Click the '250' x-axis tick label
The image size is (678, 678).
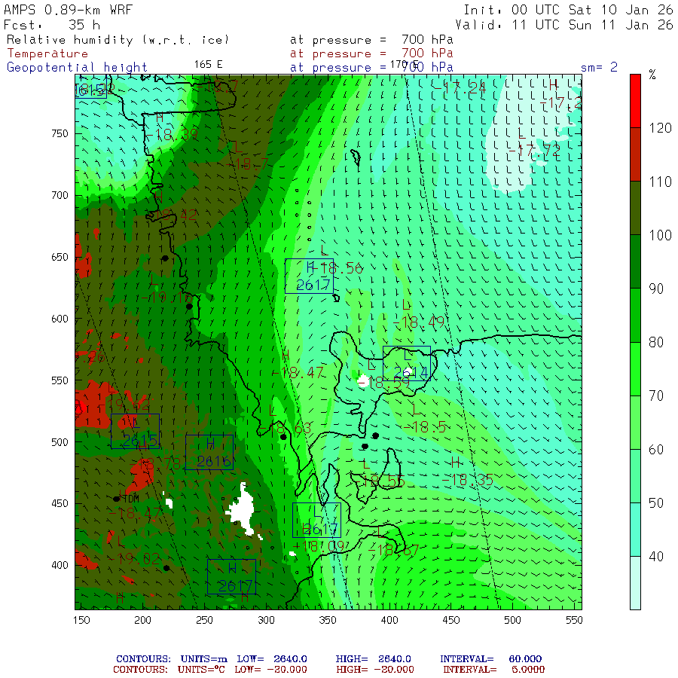[204, 620]
